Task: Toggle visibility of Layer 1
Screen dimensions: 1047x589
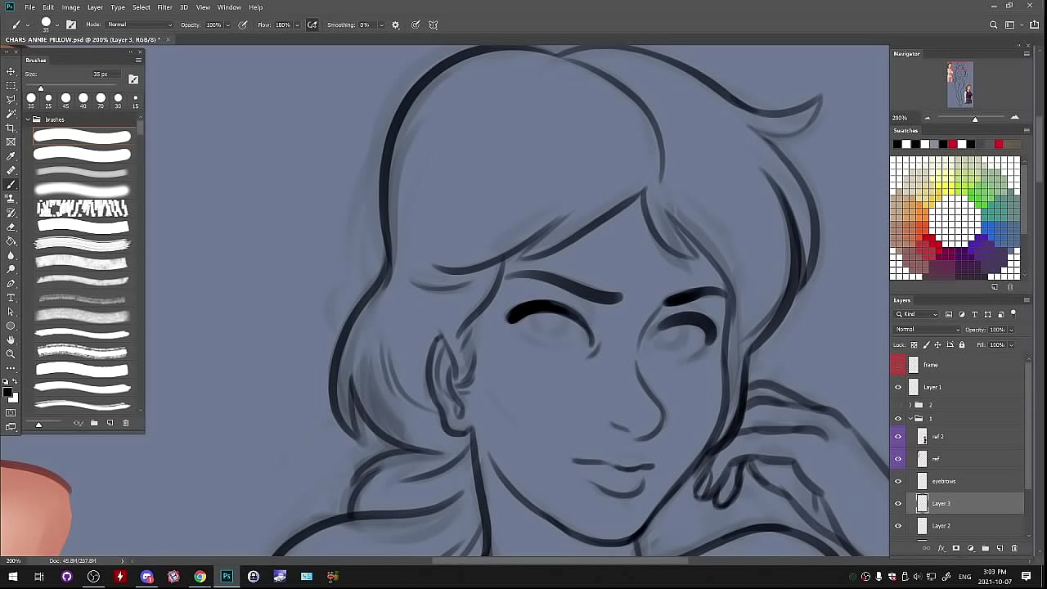Action: [x=898, y=387]
